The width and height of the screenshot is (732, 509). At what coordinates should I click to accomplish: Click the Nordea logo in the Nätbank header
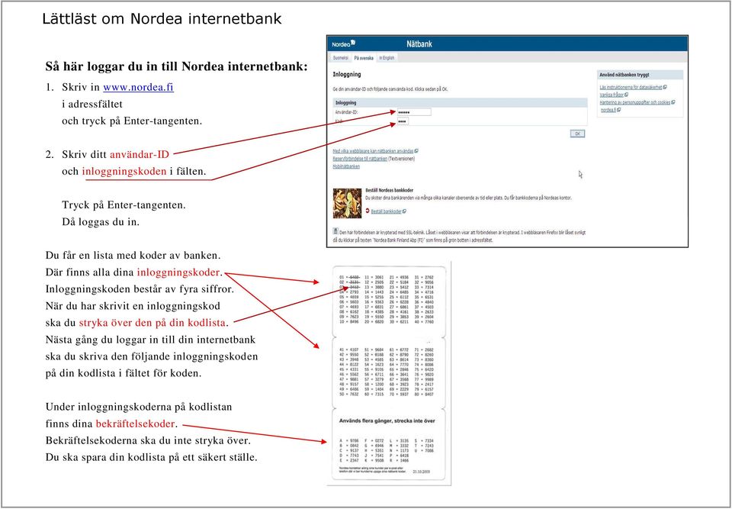click(x=344, y=44)
